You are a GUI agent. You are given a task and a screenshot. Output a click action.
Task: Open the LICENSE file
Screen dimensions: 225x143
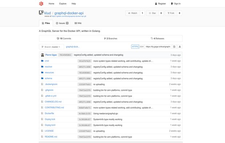tap(49, 131)
